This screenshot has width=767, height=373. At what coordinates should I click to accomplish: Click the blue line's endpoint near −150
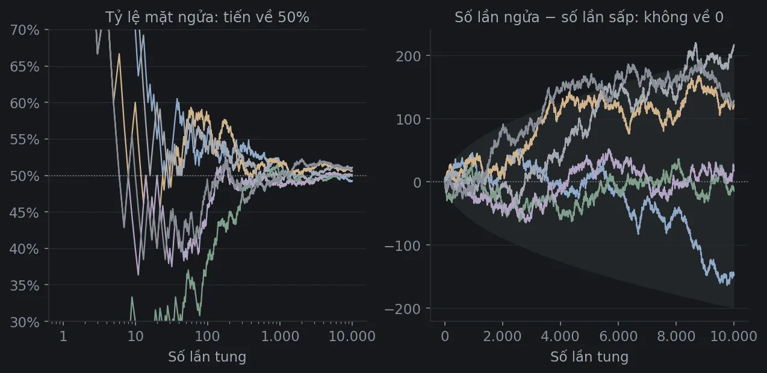click(733, 274)
